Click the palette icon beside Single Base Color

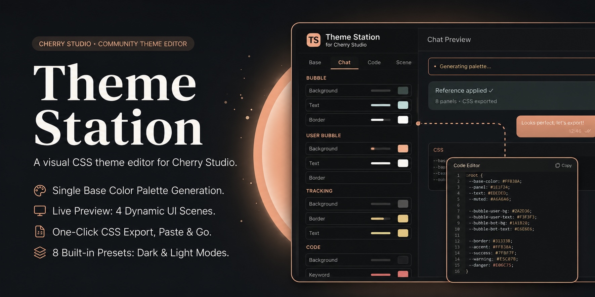pyautogui.click(x=40, y=191)
